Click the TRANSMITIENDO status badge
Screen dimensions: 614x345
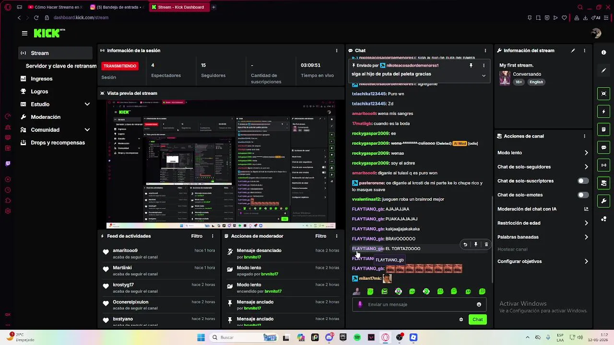point(120,66)
